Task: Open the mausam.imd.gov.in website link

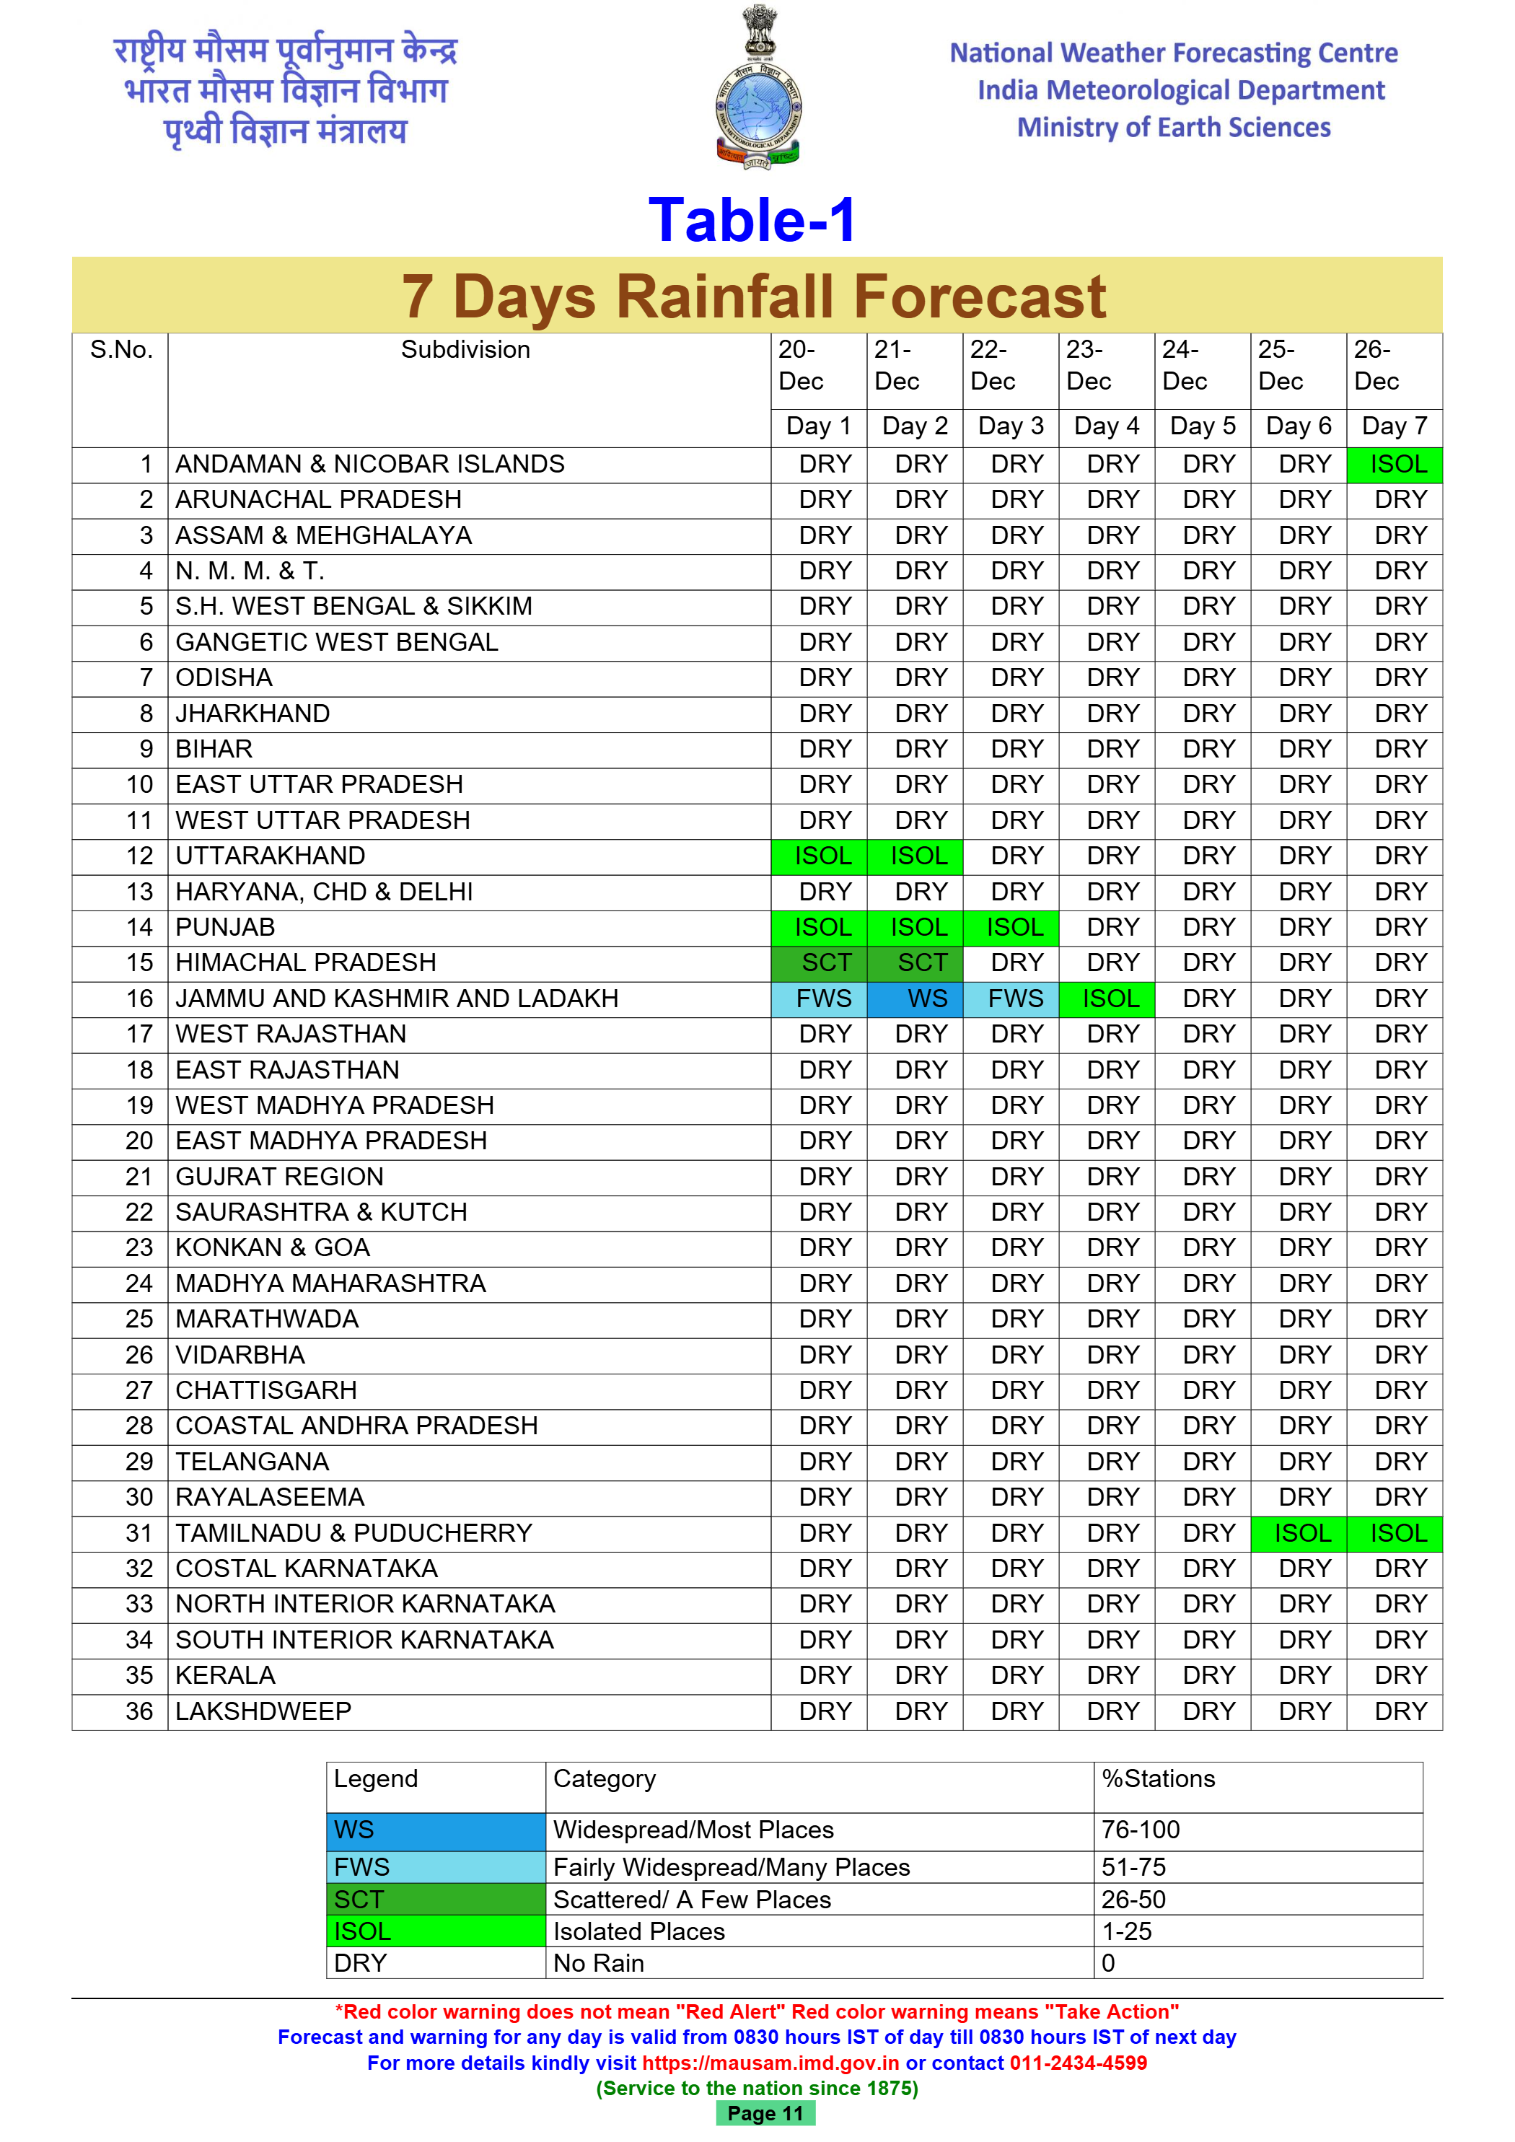Action: [770, 2063]
